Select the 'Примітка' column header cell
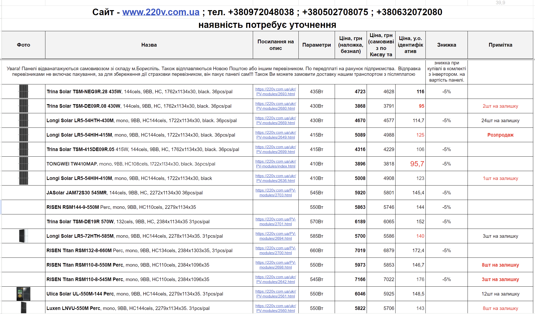The width and height of the screenshot is (535, 314). click(500, 45)
